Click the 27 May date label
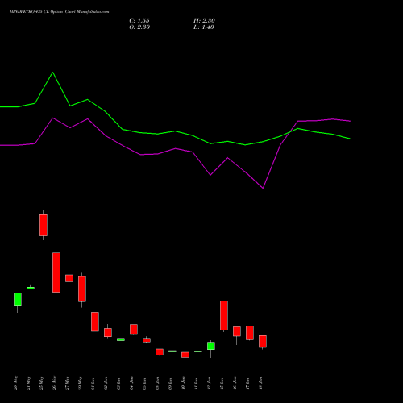 pos(67,383)
